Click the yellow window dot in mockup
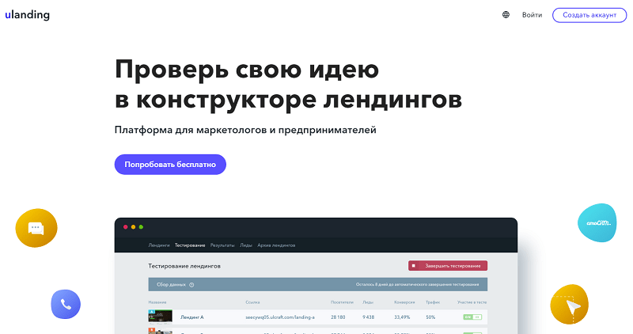 133,227
